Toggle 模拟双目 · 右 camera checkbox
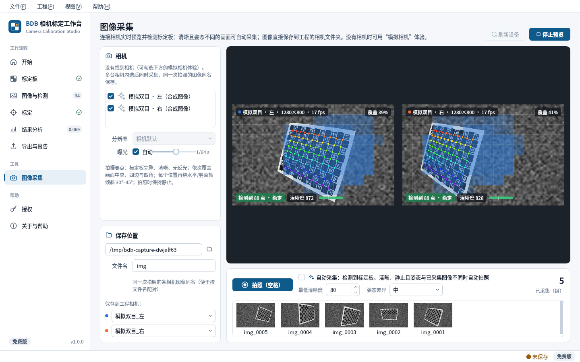This screenshot has height=362, width=580. click(111, 108)
